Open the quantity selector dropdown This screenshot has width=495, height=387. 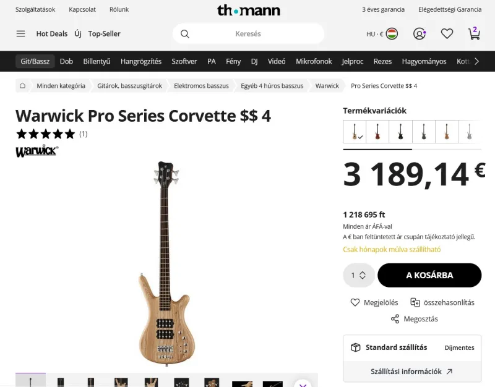coord(358,275)
